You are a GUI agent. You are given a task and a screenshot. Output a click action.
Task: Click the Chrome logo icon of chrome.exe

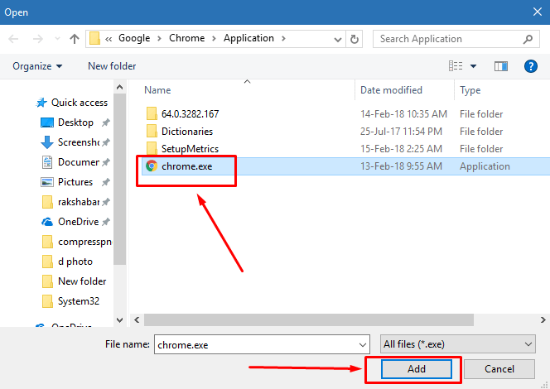coord(152,166)
